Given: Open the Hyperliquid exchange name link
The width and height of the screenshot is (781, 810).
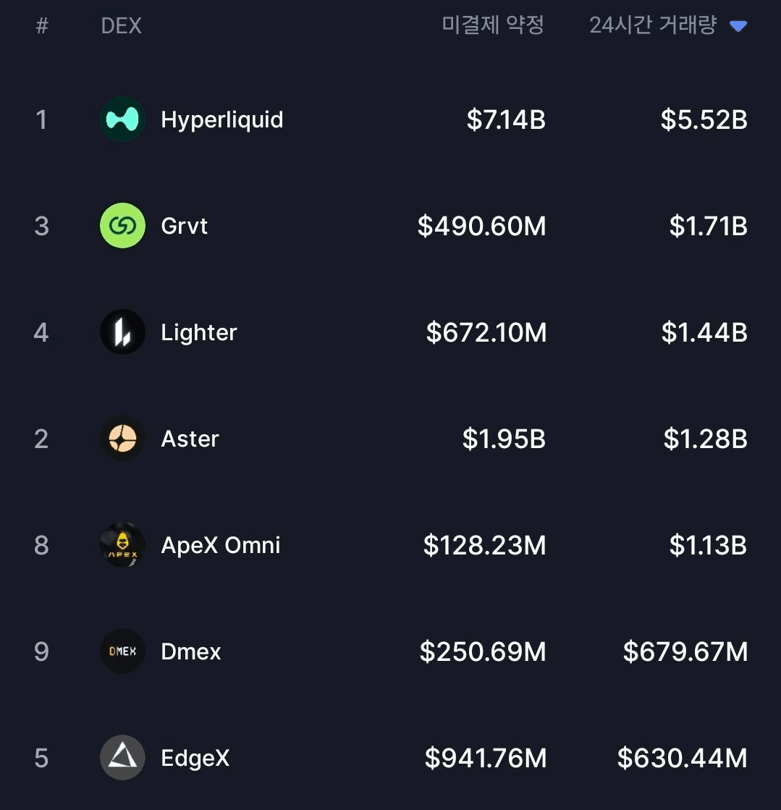Looking at the screenshot, I should 221,119.
